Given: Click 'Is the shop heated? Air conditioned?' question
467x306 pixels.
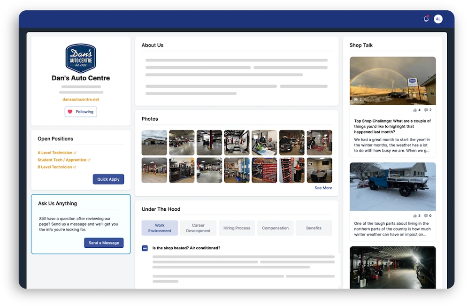Looking at the screenshot, I should [x=186, y=248].
